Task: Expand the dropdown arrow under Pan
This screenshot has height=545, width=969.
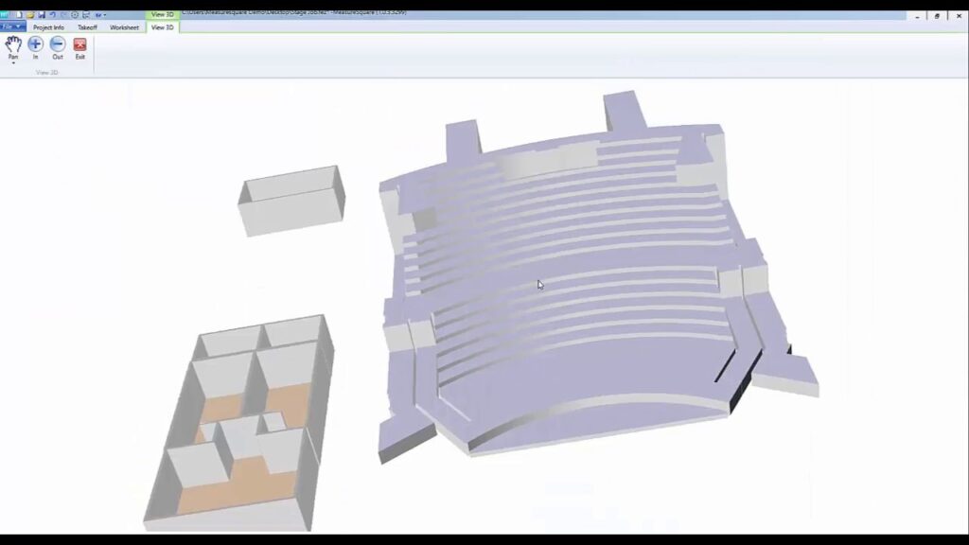Action: (13, 63)
